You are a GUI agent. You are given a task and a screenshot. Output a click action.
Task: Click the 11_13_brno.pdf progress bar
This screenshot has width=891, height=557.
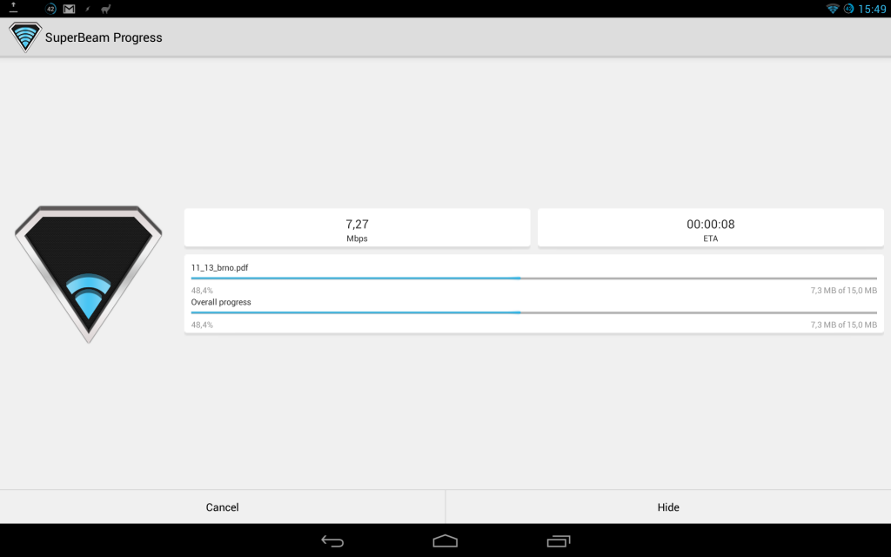[533, 278]
